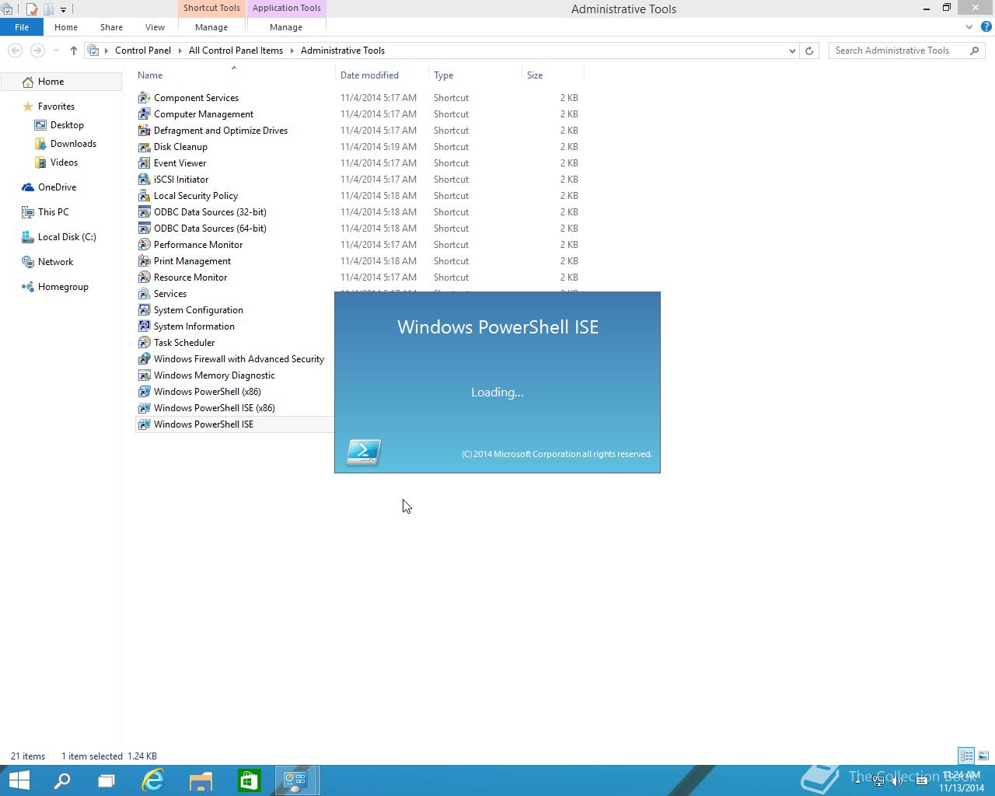This screenshot has width=995, height=796.
Task: Select Network in navigation pane
Action: 55,262
